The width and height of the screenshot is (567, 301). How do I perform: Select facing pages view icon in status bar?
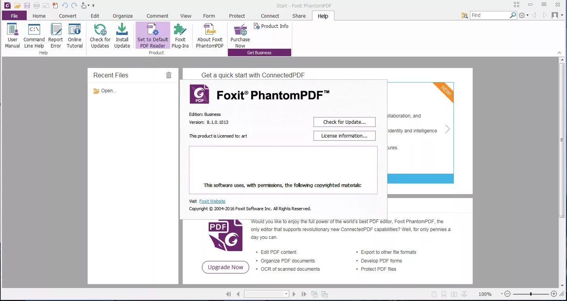click(x=454, y=294)
